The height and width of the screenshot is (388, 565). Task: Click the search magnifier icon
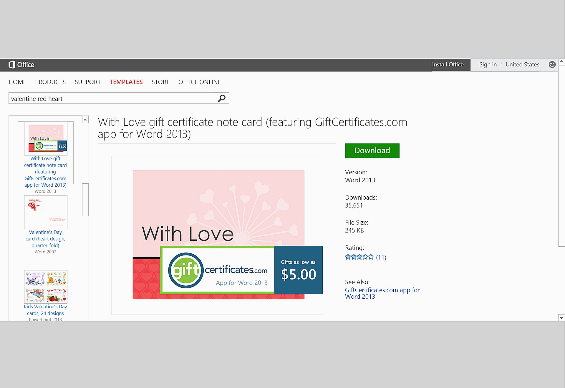coord(222,98)
